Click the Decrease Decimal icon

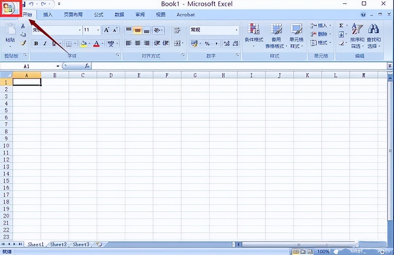pyautogui.click(x=235, y=44)
